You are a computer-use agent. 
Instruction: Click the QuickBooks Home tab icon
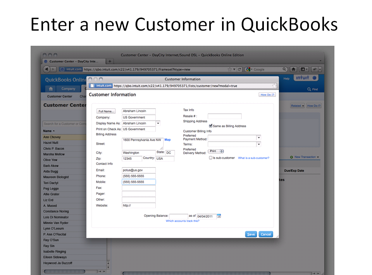51,88
